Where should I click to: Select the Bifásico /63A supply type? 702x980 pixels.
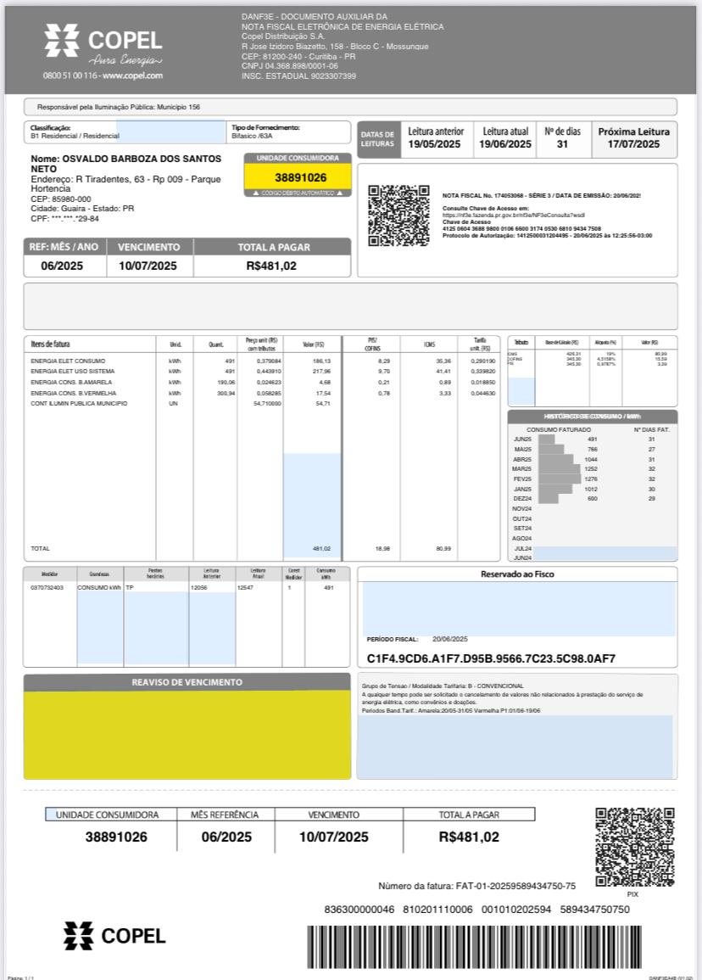click(252, 136)
